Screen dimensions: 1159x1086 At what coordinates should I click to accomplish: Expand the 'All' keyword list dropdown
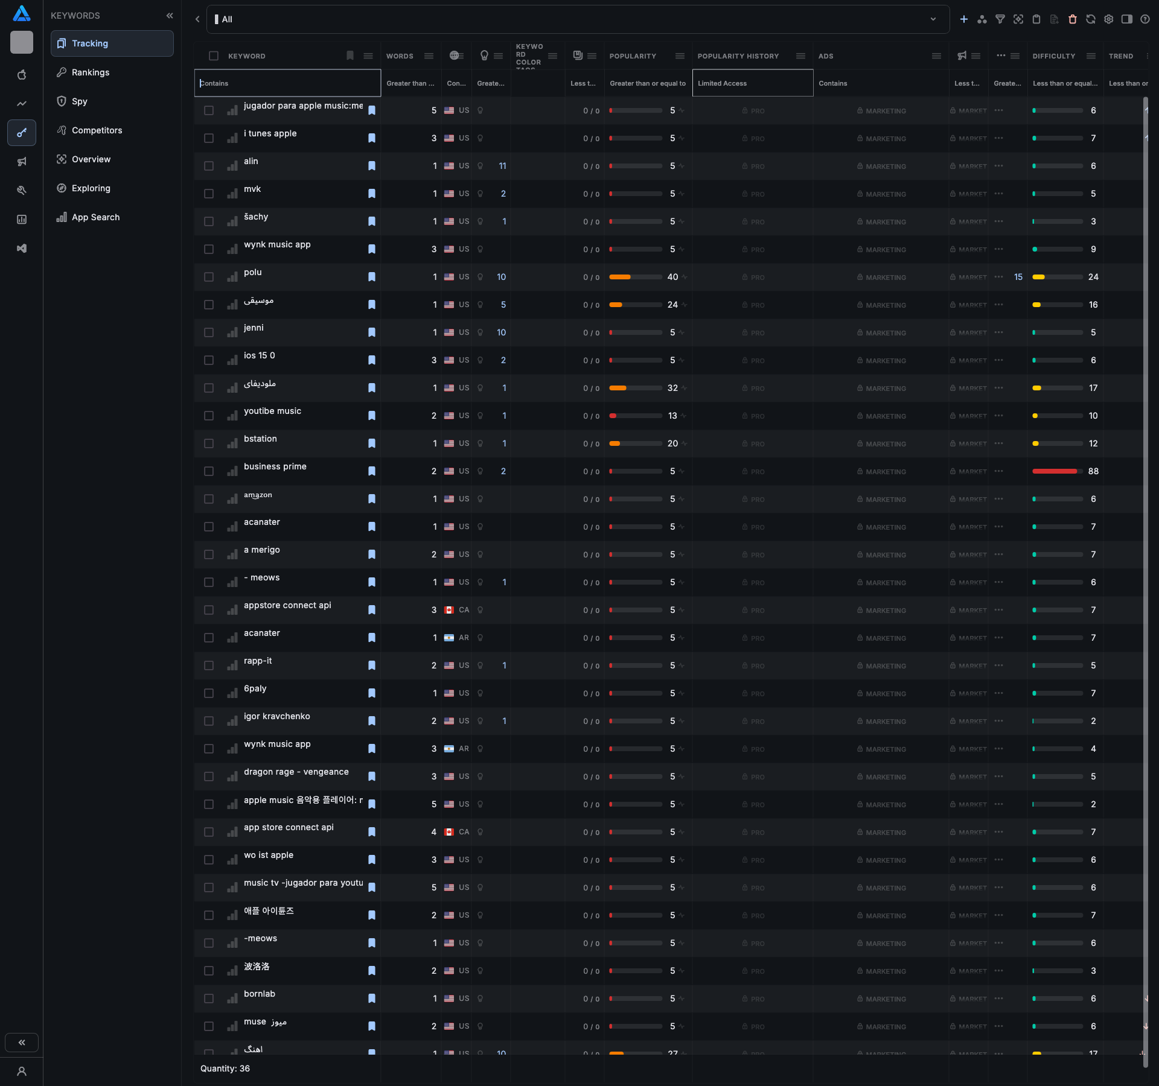tap(933, 19)
